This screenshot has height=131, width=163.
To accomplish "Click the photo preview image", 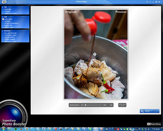I will point(96,54).
